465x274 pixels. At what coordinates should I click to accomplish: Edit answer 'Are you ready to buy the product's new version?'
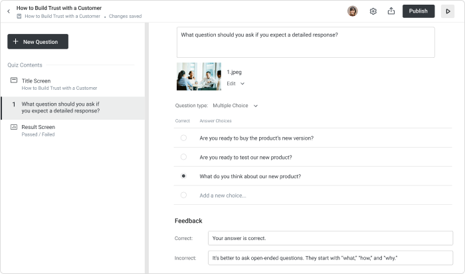(x=256, y=138)
